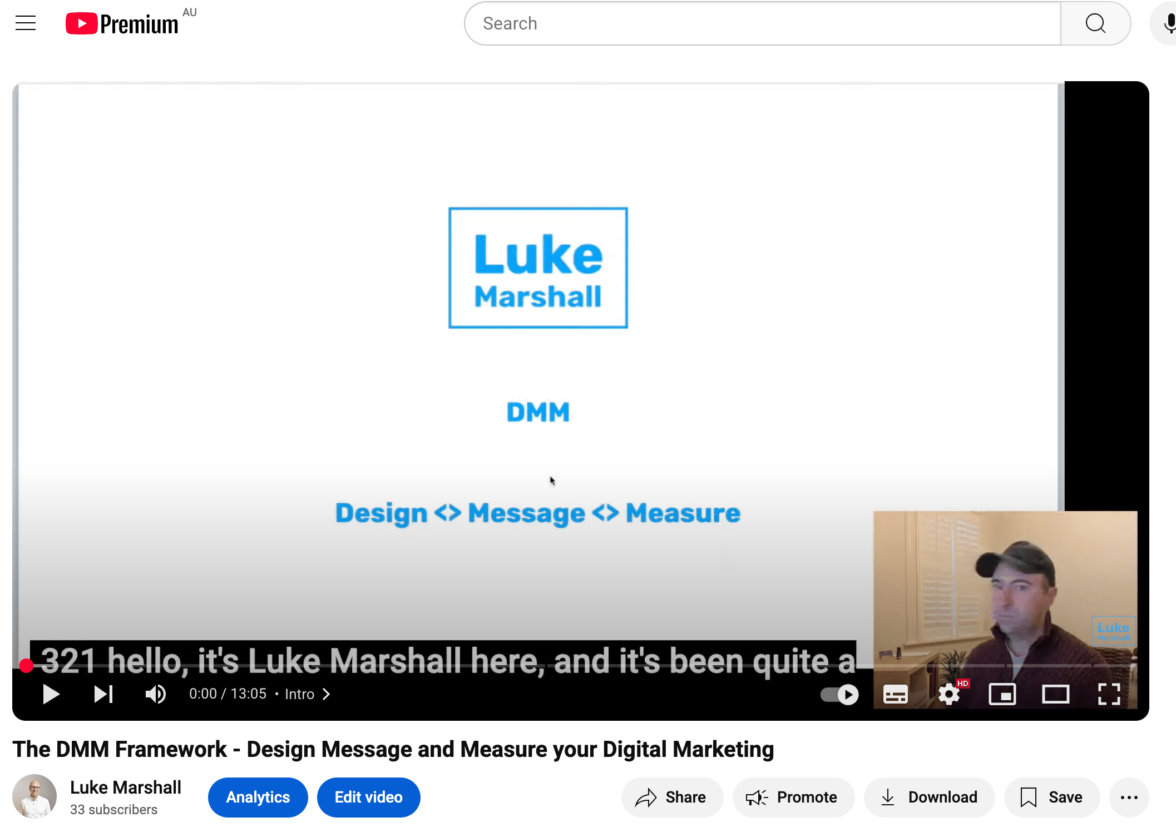Image resolution: width=1176 pixels, height=832 pixels.
Task: Save the video to a playlist
Action: pyautogui.click(x=1051, y=797)
